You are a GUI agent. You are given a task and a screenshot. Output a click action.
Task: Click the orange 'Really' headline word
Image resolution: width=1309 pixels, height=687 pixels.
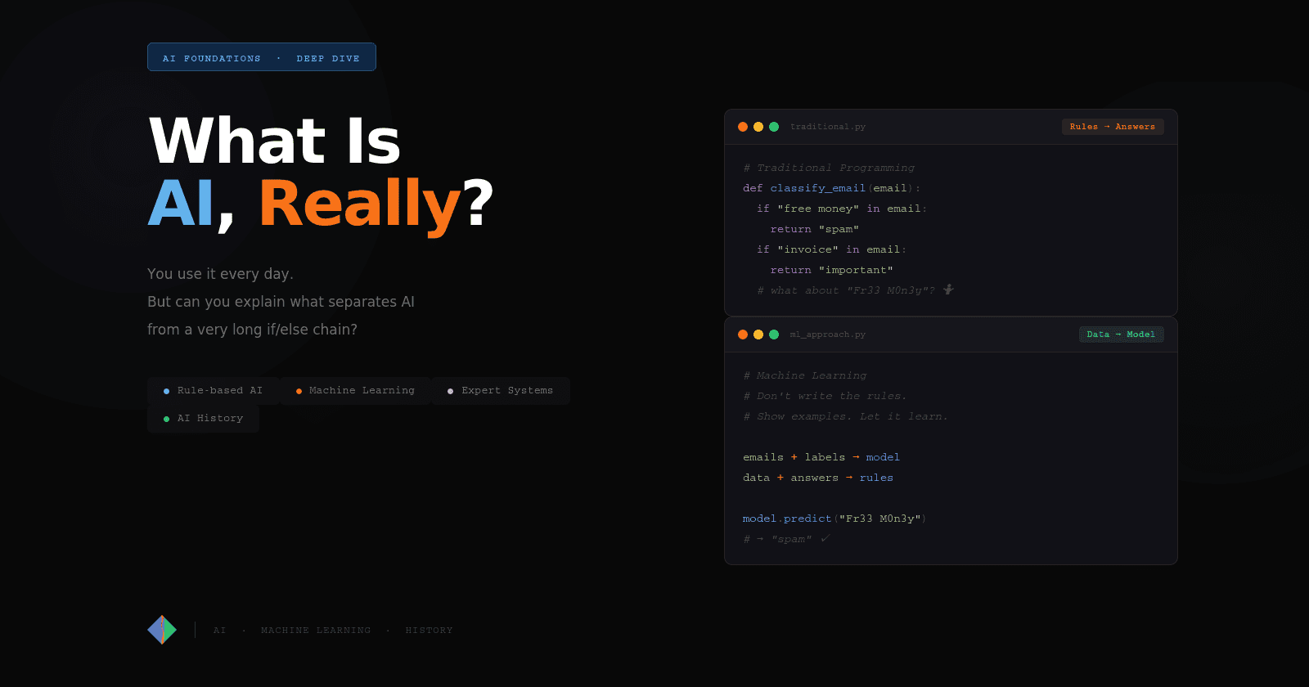pos(360,204)
